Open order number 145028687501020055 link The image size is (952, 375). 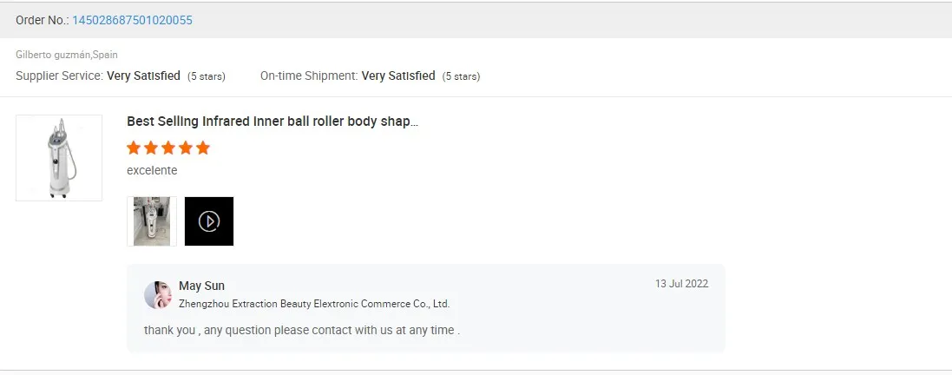pos(132,20)
